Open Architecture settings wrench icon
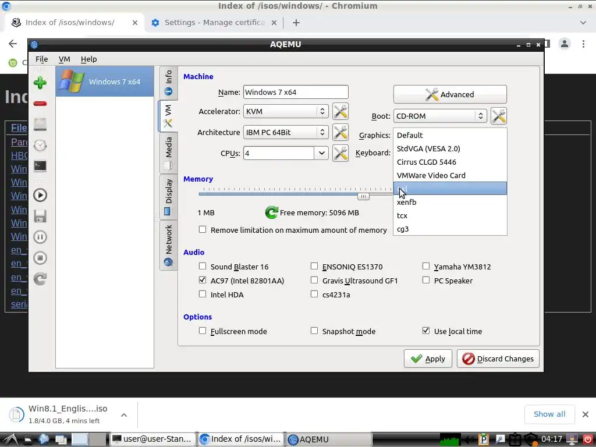Screen dimensions: 596x447 [x=340, y=132]
